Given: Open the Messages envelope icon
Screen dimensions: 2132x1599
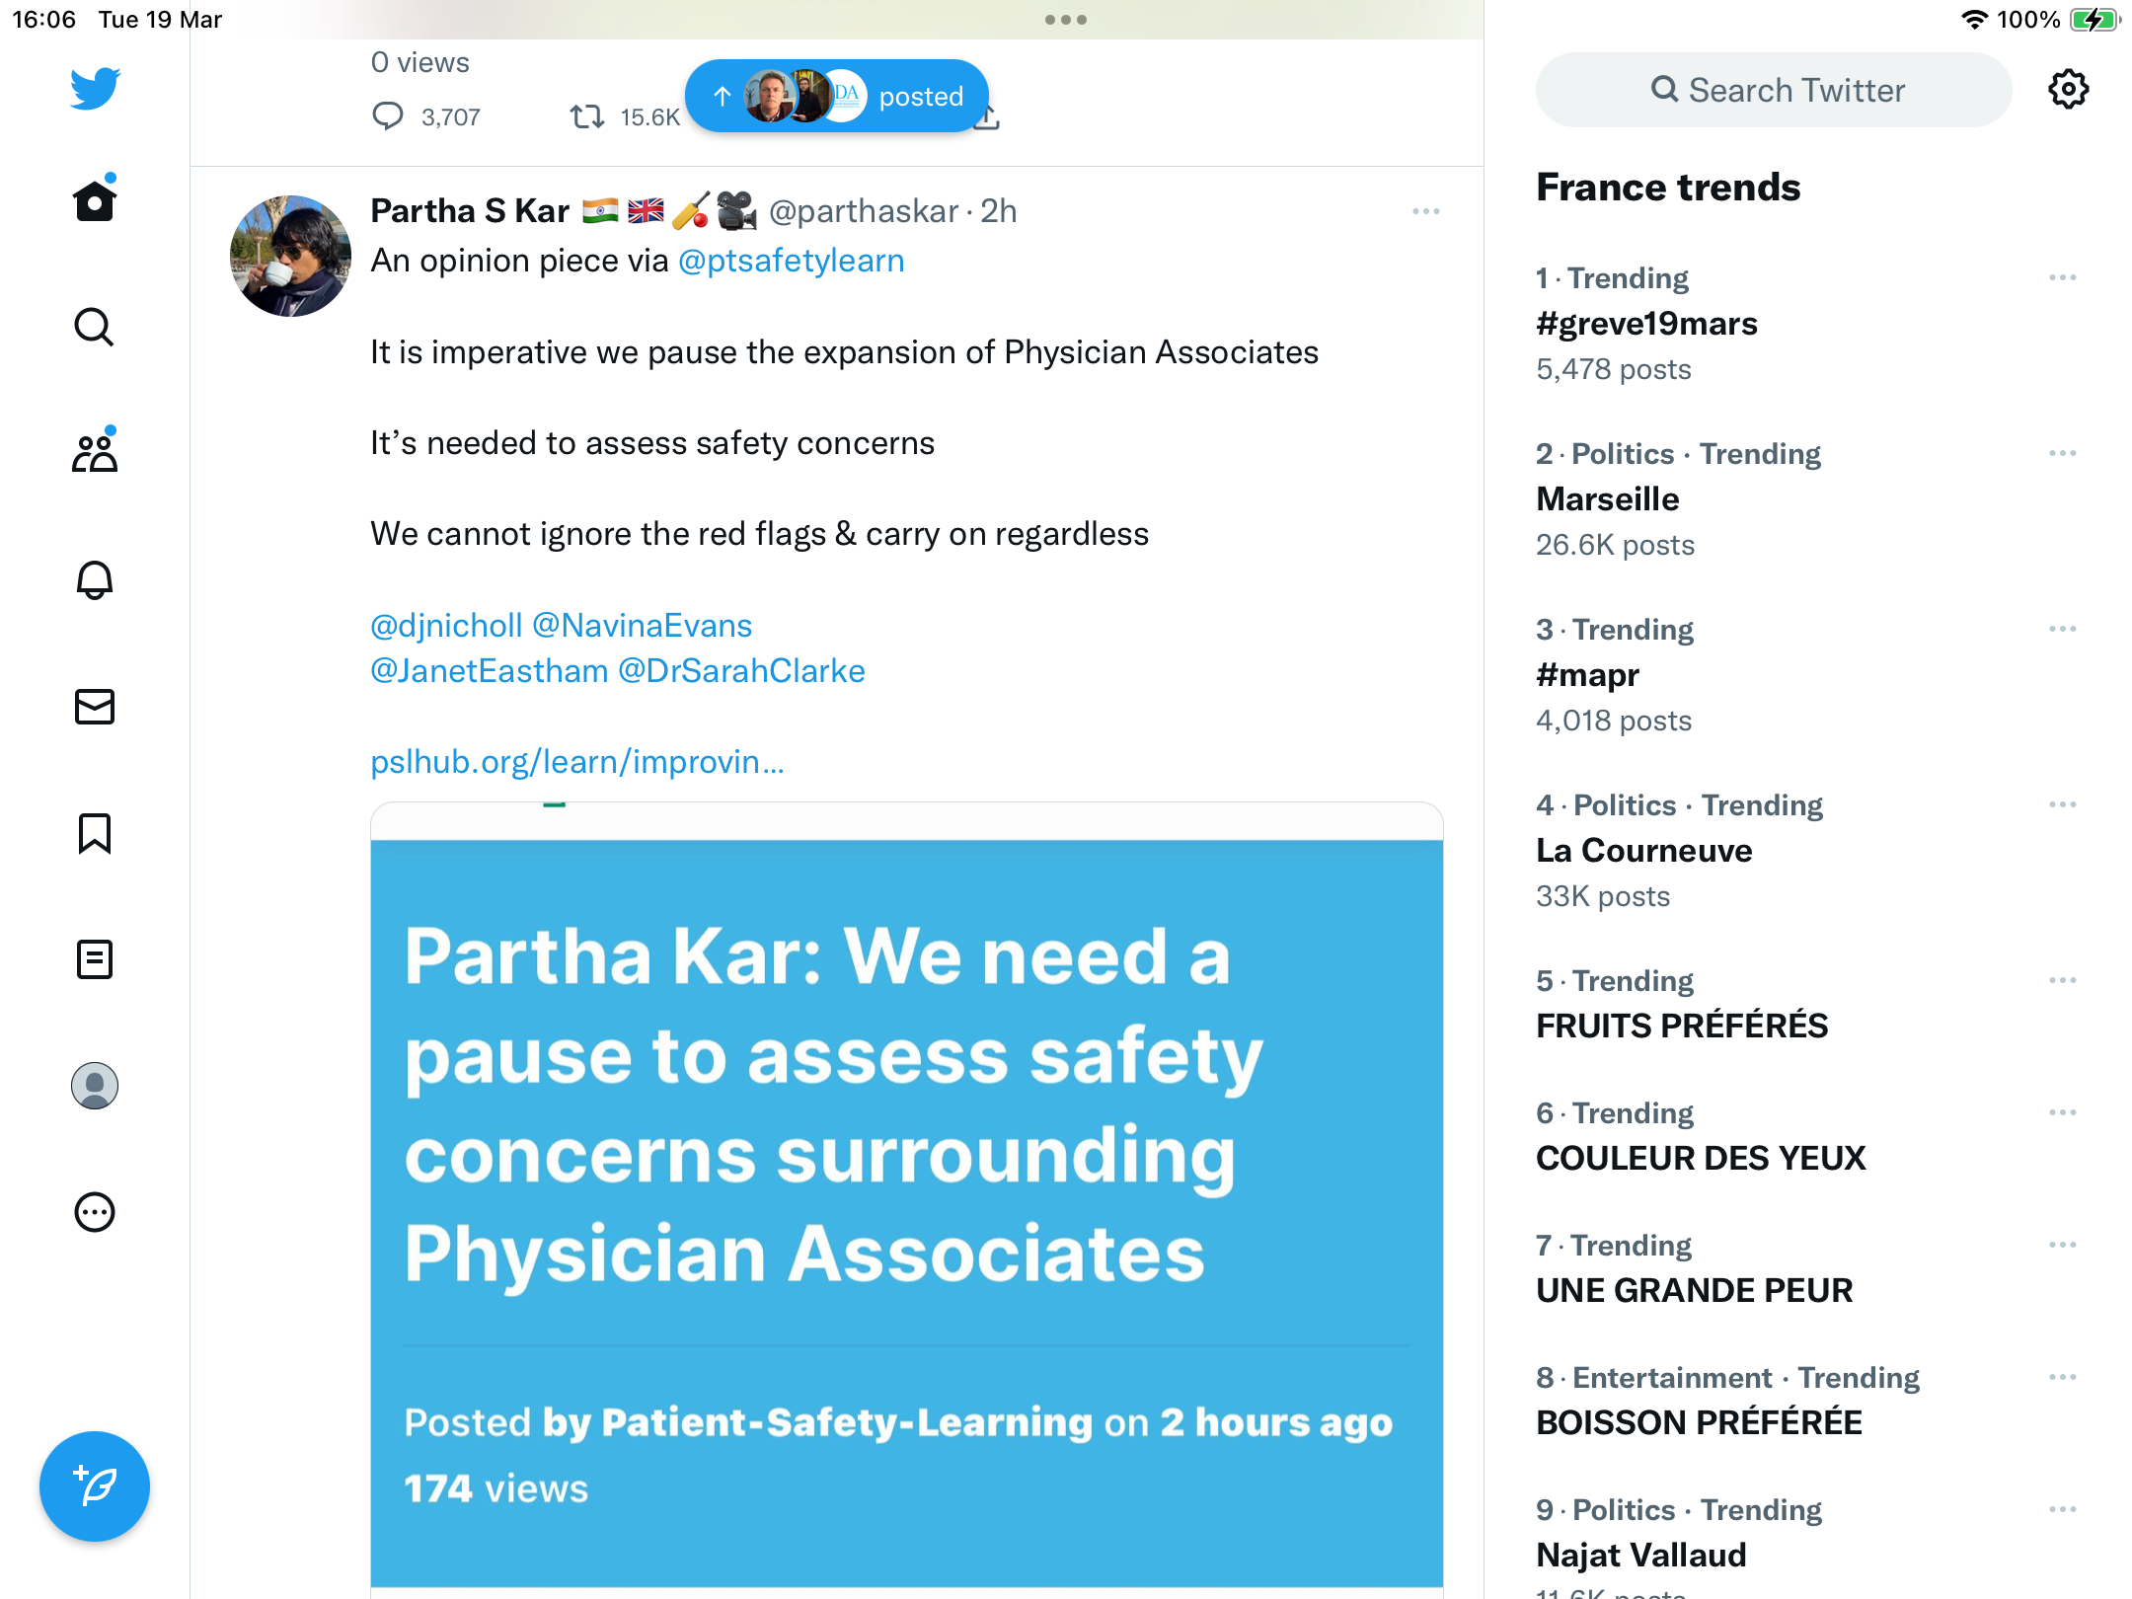Looking at the screenshot, I should 95,707.
